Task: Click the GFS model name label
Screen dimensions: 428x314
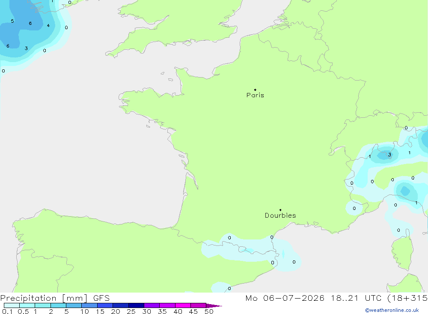Action: point(101,298)
